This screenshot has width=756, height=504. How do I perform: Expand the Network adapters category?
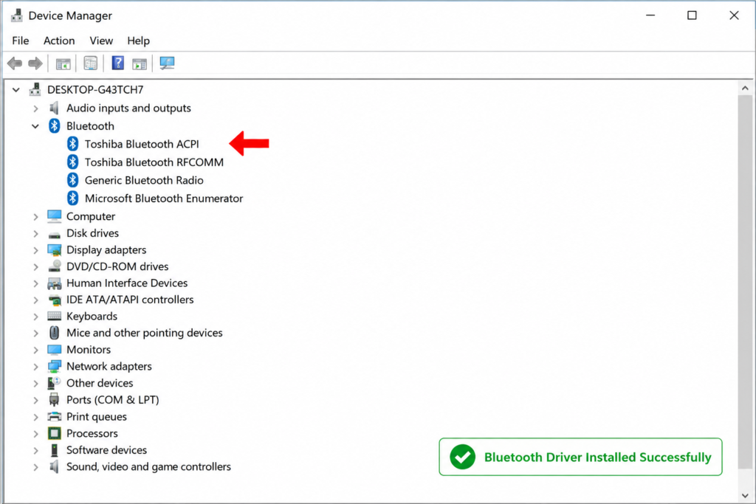click(35, 367)
